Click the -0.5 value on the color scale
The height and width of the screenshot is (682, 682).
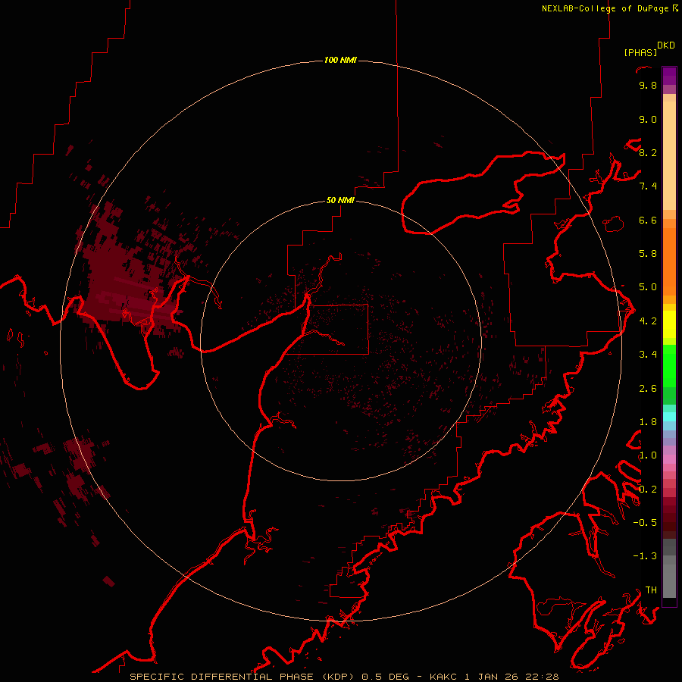click(x=645, y=523)
